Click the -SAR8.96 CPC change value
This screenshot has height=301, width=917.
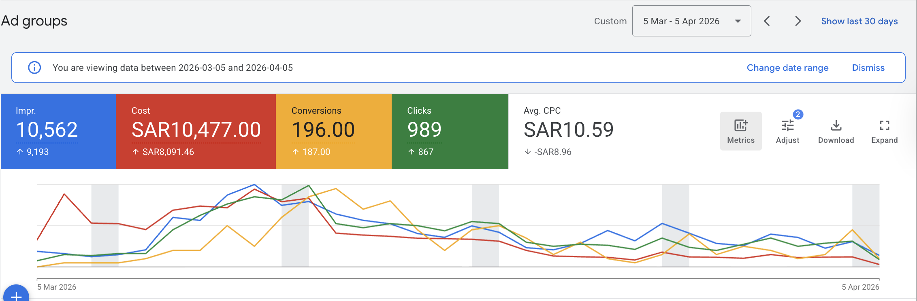point(553,152)
